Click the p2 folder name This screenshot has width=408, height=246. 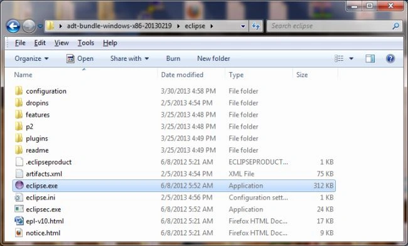pos(30,127)
